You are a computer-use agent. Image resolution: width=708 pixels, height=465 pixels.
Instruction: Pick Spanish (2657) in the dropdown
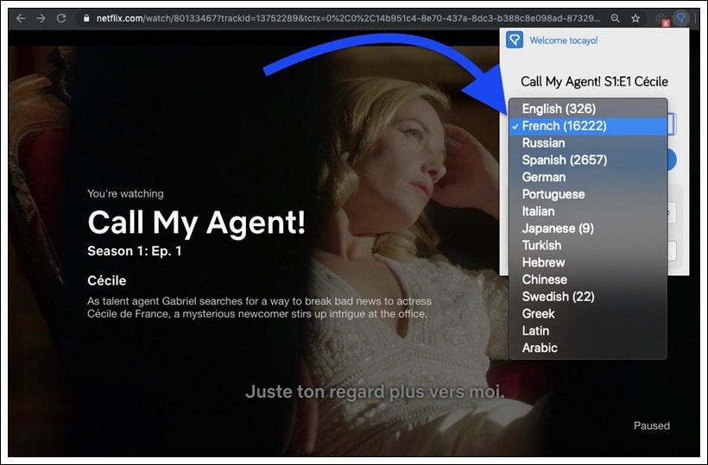pyautogui.click(x=564, y=160)
